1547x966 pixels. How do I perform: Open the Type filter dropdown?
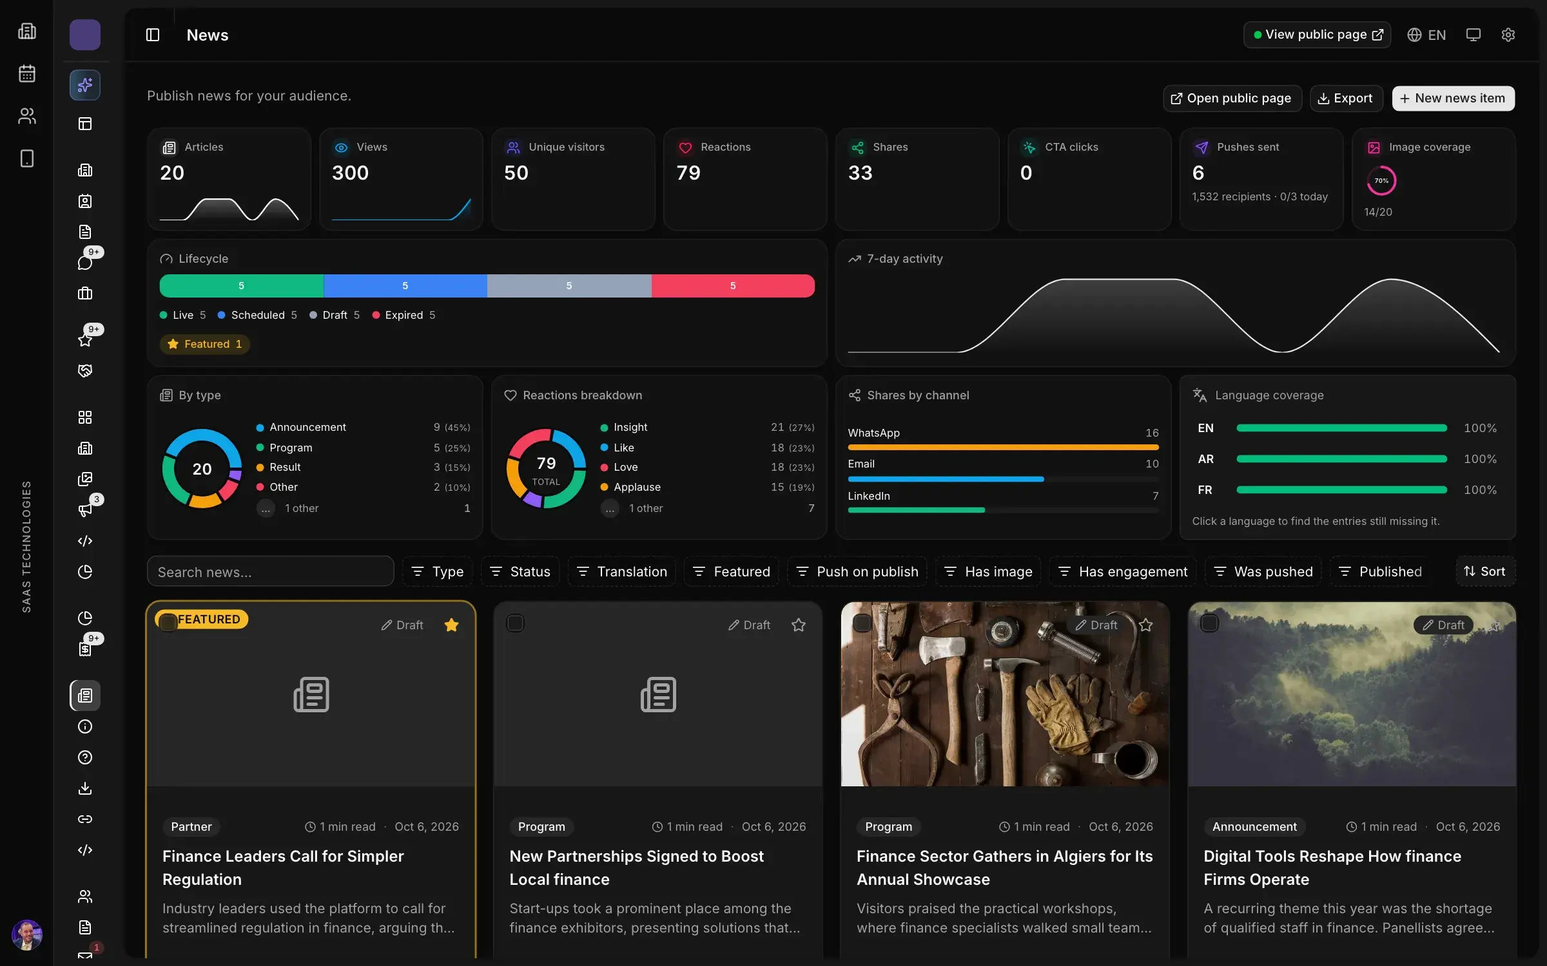click(438, 571)
